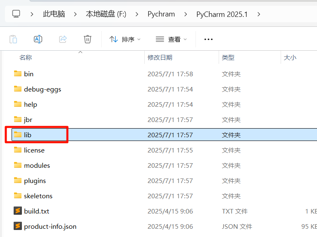Click the lib folder icon
317x237 pixels.
pyautogui.click(x=18, y=134)
